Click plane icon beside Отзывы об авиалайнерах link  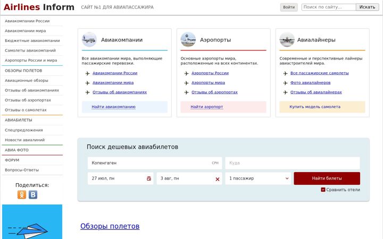(286, 92)
